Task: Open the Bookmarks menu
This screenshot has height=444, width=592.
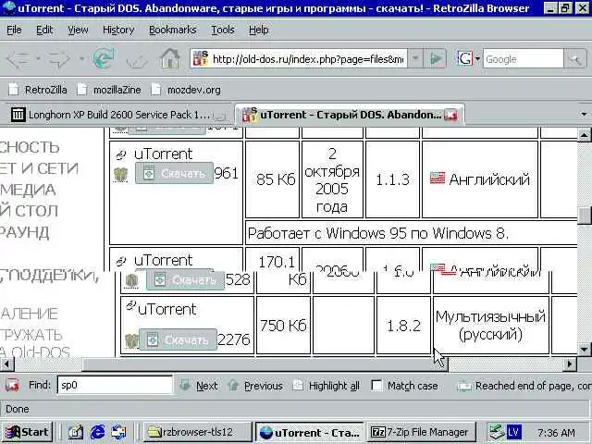Action: tap(173, 30)
